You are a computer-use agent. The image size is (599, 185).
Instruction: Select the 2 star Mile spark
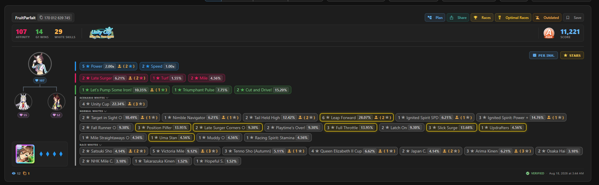point(206,78)
